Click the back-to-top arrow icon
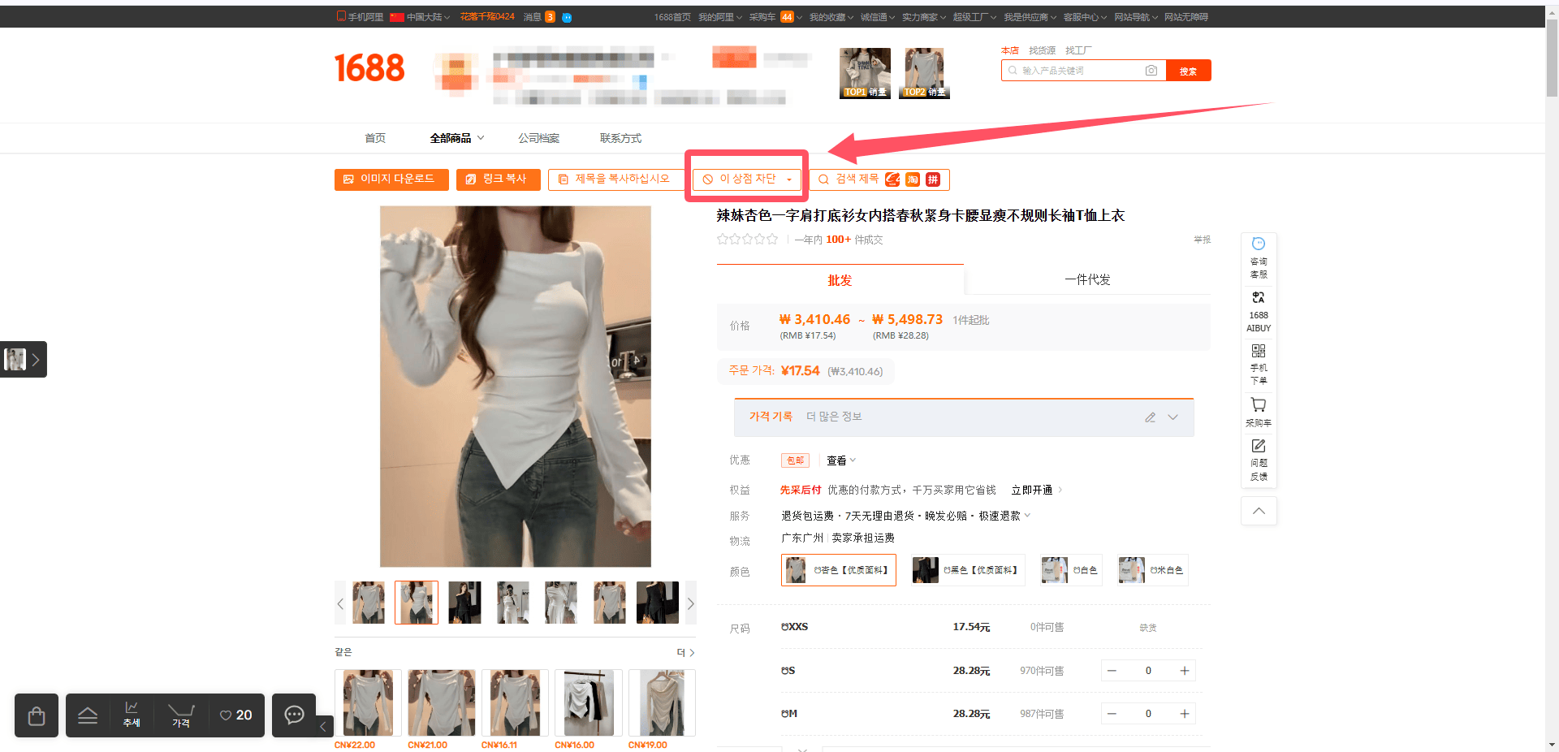Screen dimensions: 1559x752 (1259, 511)
